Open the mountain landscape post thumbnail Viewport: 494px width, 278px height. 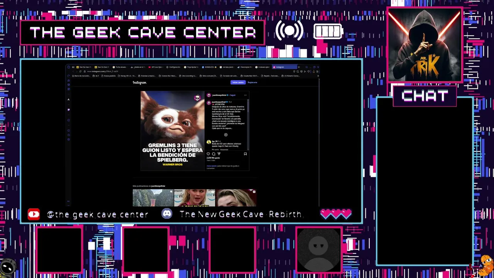153,198
